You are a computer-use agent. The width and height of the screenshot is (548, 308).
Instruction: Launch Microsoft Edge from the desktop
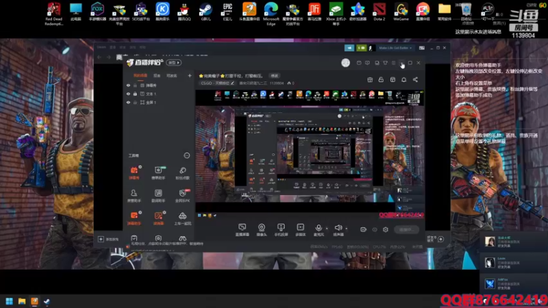[271, 13]
